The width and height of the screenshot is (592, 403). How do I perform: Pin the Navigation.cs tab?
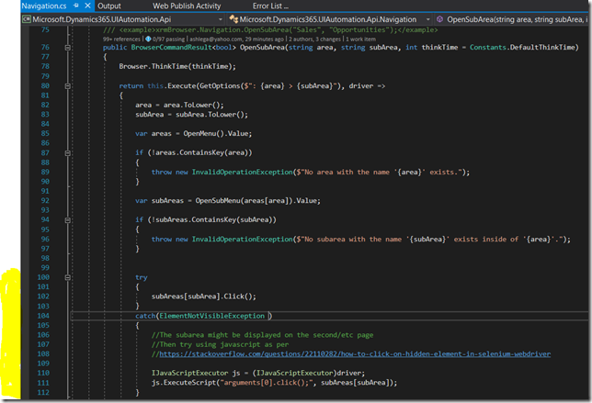pos(76,6)
